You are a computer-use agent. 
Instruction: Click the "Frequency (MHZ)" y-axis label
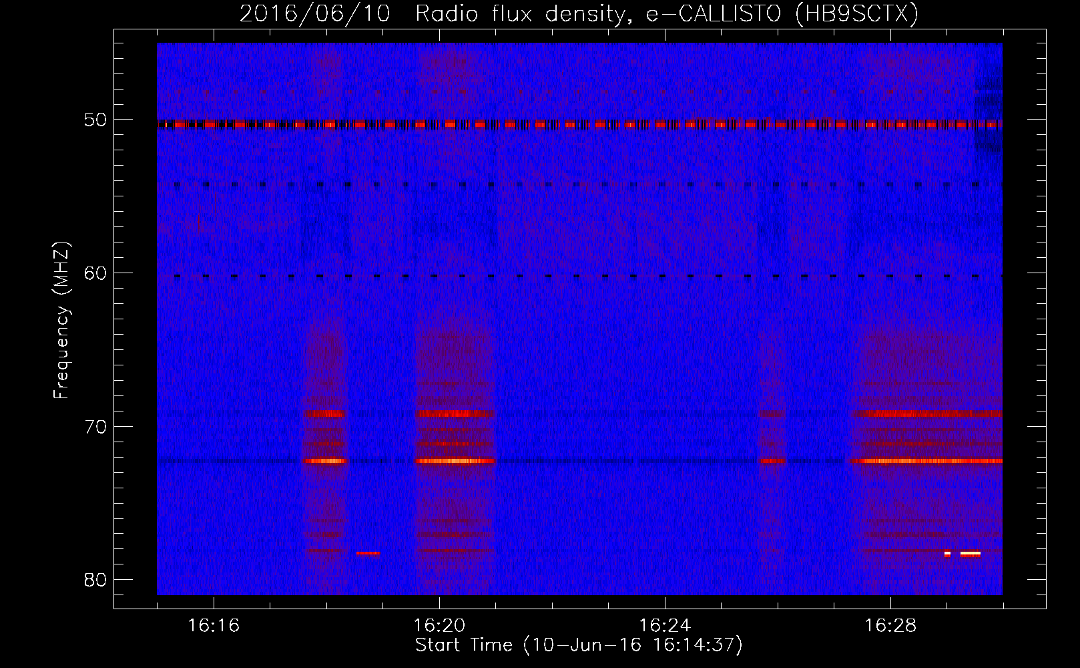pos(61,321)
